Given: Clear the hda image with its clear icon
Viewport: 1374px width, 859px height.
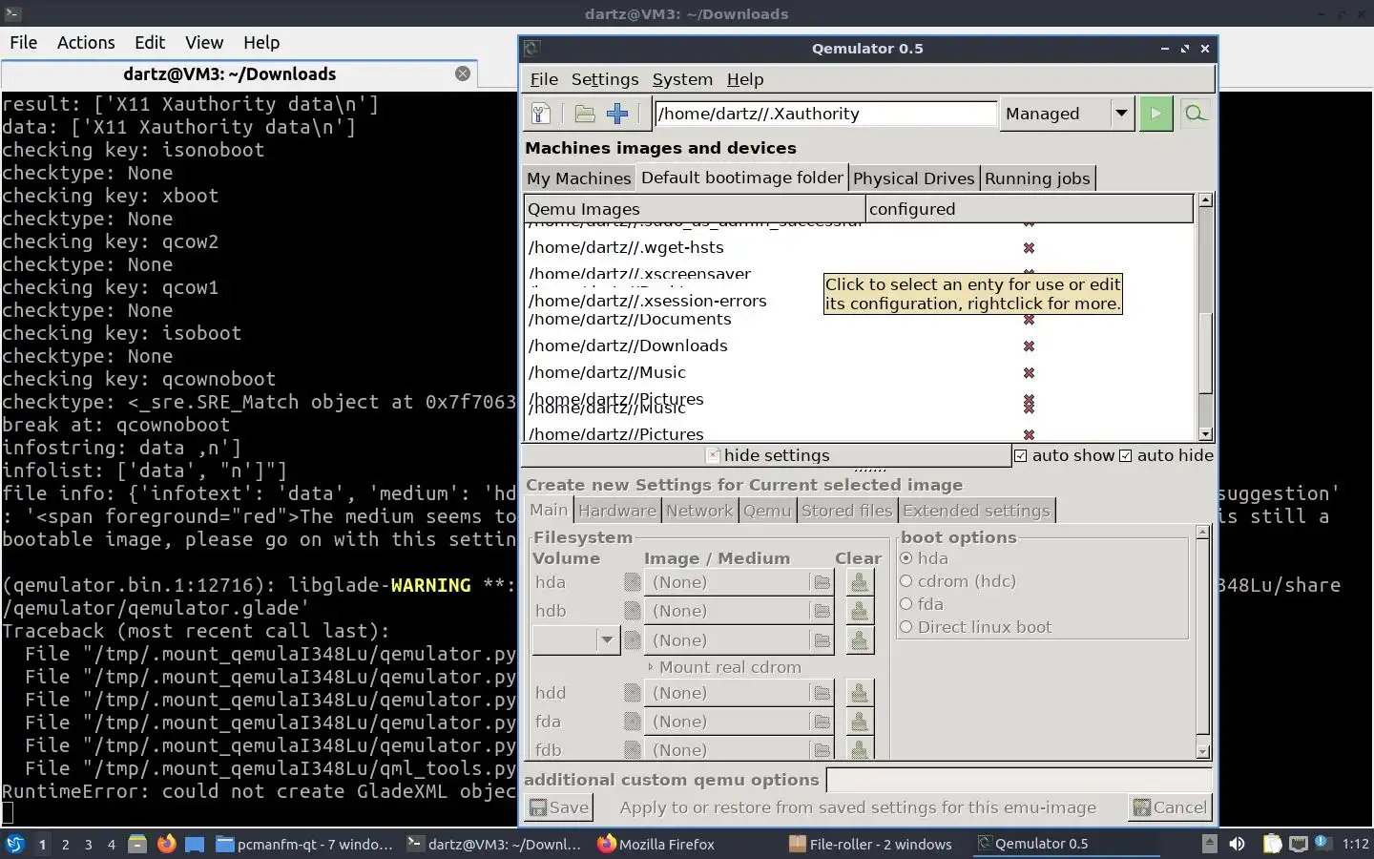Looking at the screenshot, I should click(860, 582).
